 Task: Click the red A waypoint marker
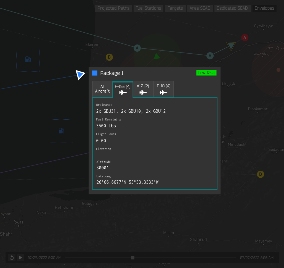coord(245,38)
